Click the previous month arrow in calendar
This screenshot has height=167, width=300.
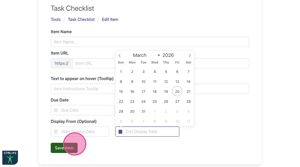(x=120, y=56)
